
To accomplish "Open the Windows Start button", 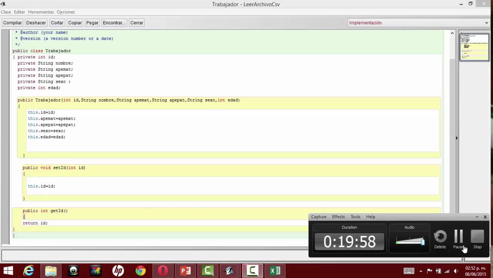I will [x=8, y=271].
